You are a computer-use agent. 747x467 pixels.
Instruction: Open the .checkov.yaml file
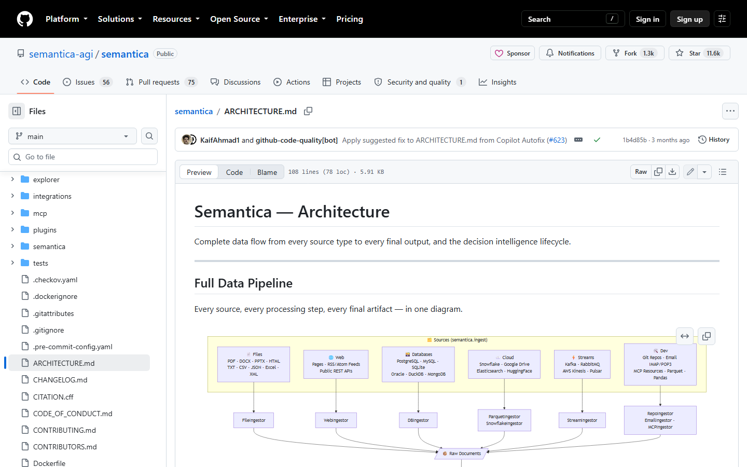tap(55, 280)
